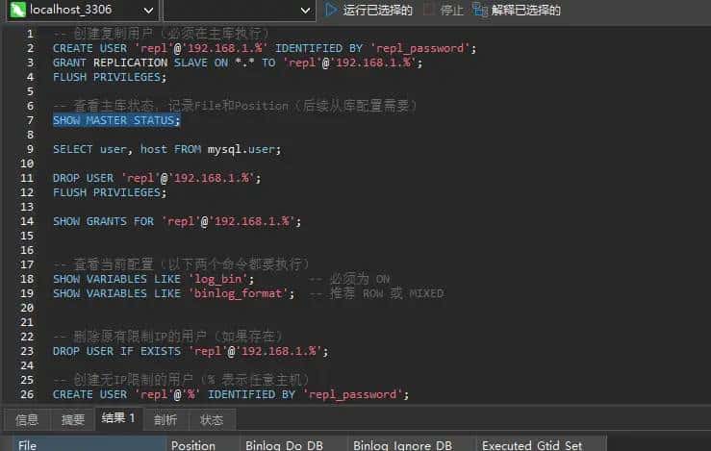The image size is (711, 451).
Task: Click the File column header
Action: coord(89,444)
